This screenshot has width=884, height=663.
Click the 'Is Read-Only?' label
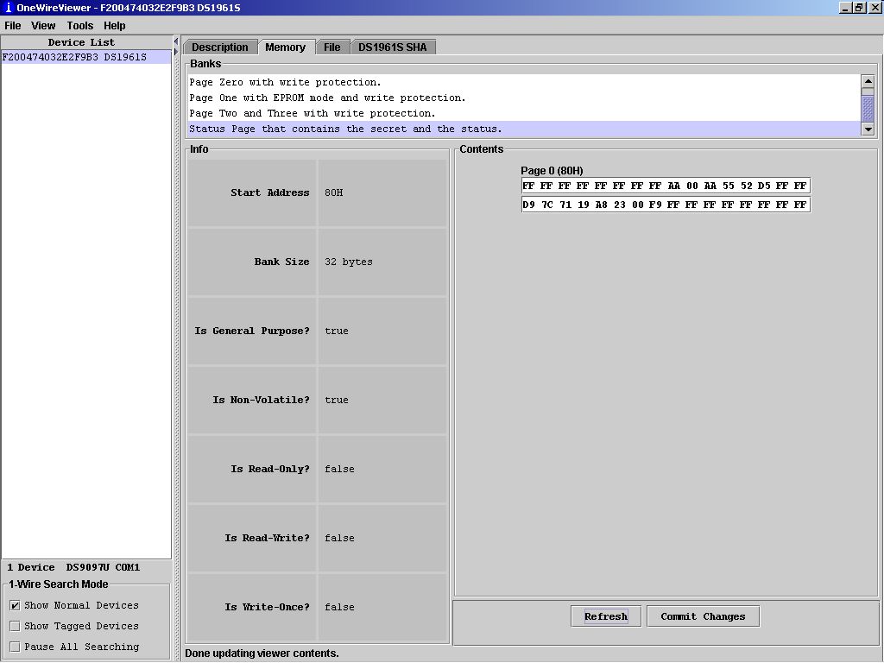coord(270,469)
